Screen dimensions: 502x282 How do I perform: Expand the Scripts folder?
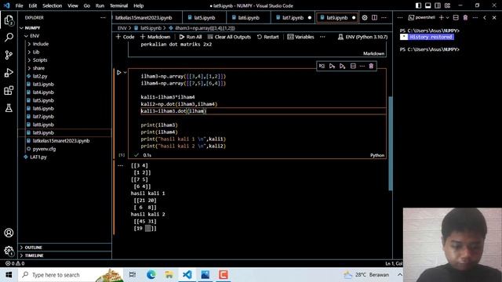29,60
